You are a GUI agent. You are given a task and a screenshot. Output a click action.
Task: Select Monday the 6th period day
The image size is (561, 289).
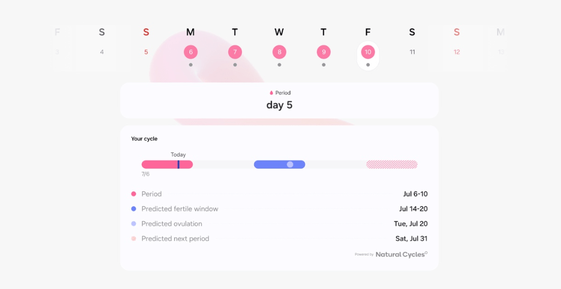(x=190, y=52)
